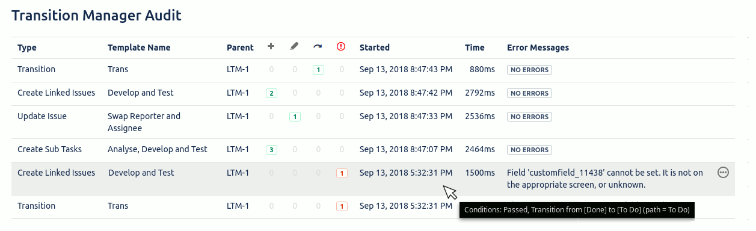This screenshot has height=231, width=756.
Task: Click the '2536ms' time value
Action: pyautogui.click(x=480, y=116)
